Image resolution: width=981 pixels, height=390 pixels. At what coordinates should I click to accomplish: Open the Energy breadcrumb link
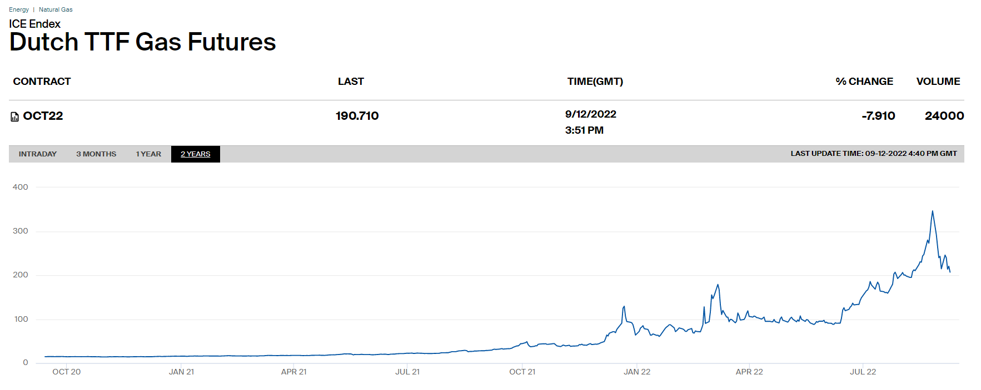tap(19, 9)
